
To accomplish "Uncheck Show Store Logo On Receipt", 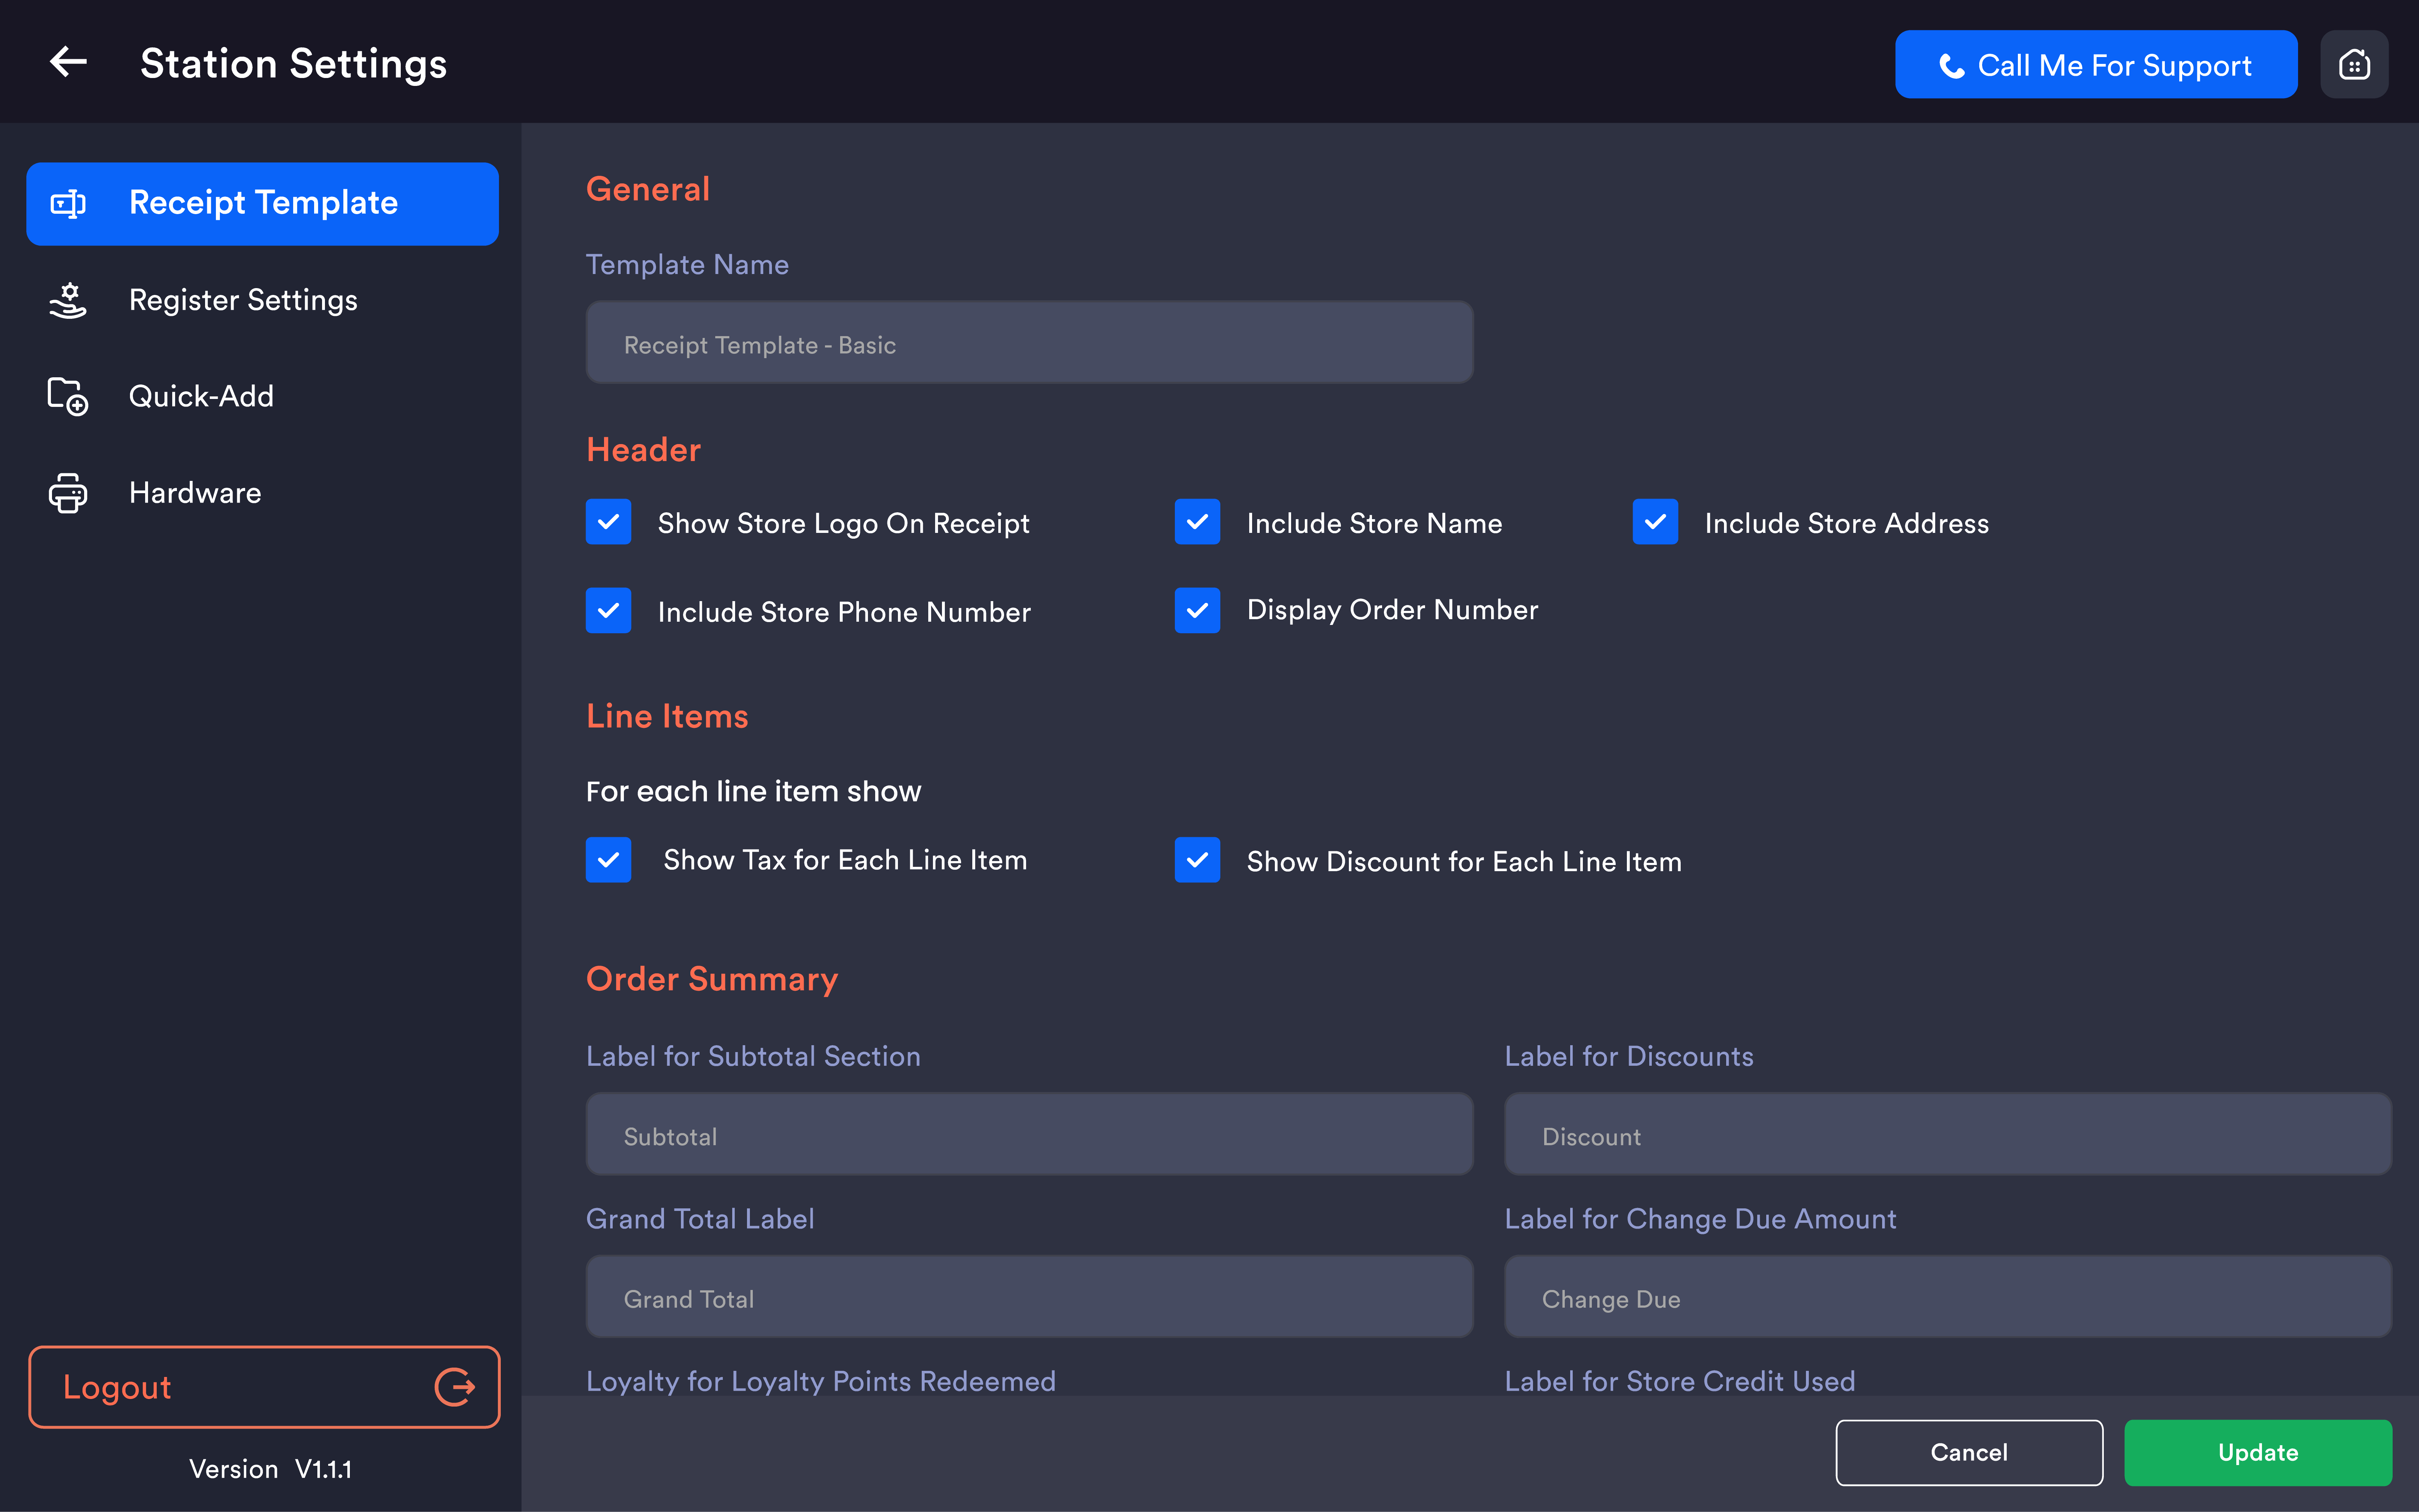I will (608, 522).
